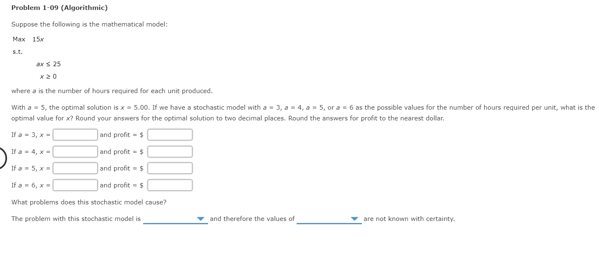This screenshot has height=259, width=599.
Task: Click the stochastic model question text
Action: click(89, 202)
